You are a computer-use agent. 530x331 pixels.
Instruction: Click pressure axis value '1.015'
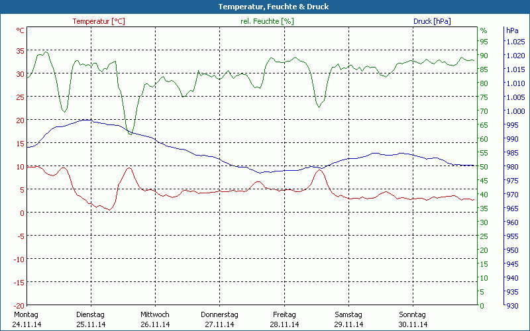point(515,70)
